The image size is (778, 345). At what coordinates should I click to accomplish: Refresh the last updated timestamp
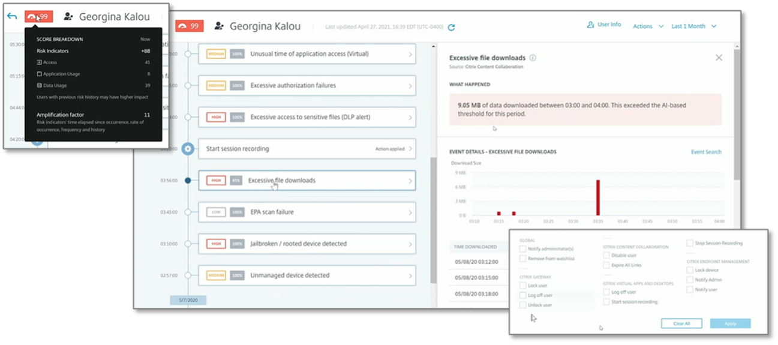click(452, 27)
